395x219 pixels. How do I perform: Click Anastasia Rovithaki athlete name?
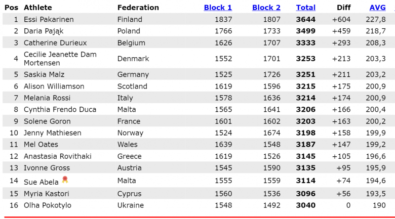click(x=57, y=156)
